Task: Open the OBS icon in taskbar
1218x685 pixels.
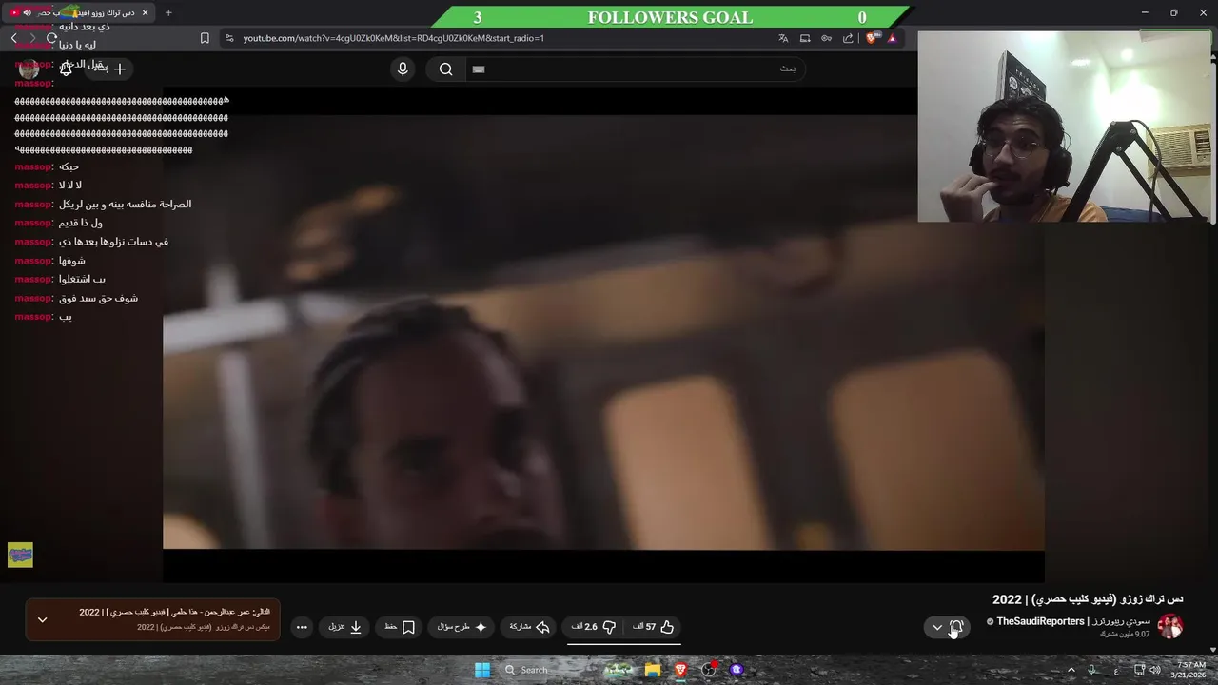Action: coord(708,670)
